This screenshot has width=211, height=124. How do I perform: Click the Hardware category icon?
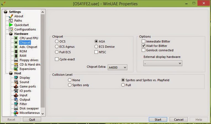[x=11, y=34]
